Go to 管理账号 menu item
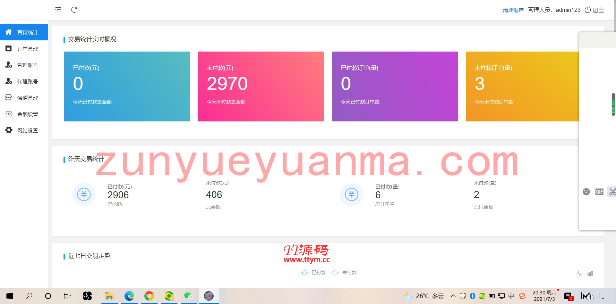Image resolution: width=616 pixels, height=304 pixels. pyautogui.click(x=24, y=65)
